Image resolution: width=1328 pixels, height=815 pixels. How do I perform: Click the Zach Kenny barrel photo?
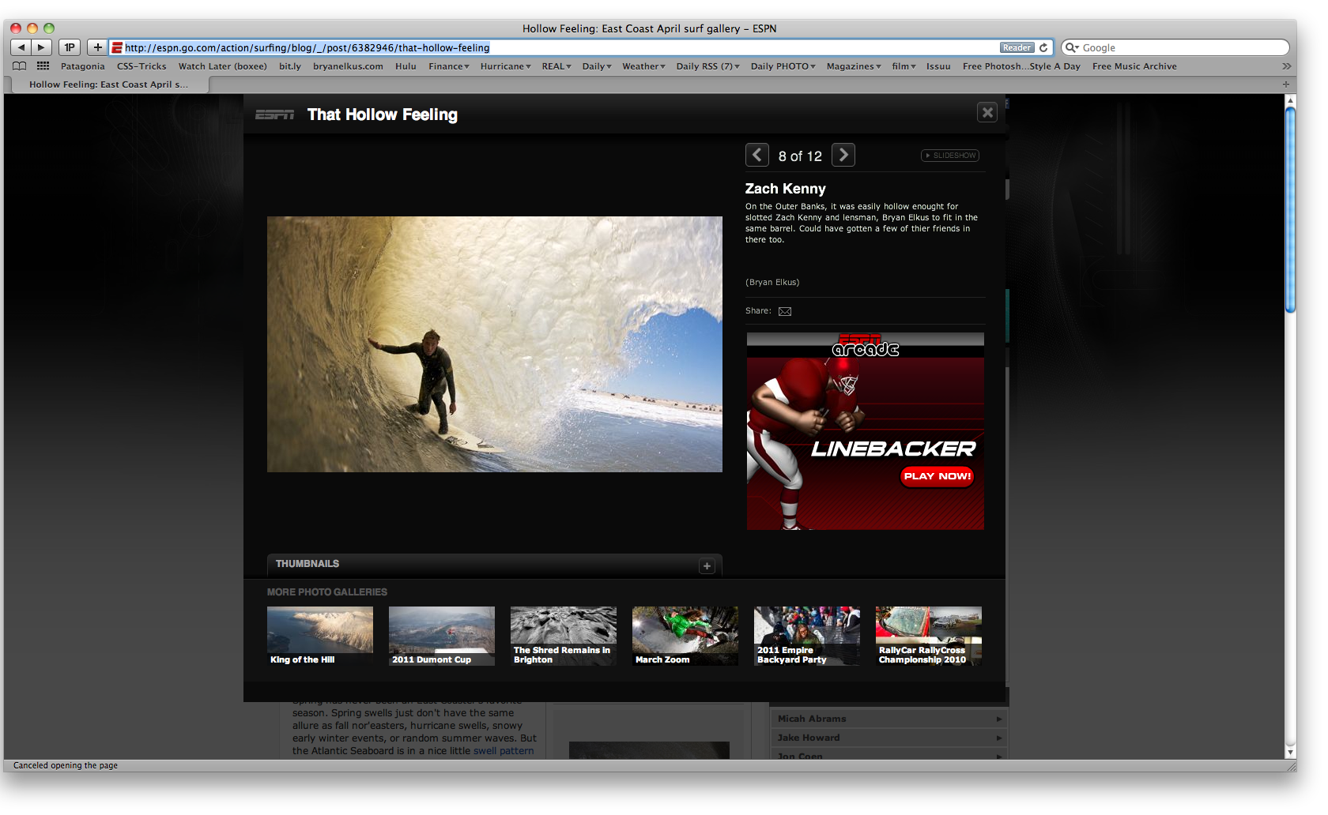pyautogui.click(x=495, y=344)
